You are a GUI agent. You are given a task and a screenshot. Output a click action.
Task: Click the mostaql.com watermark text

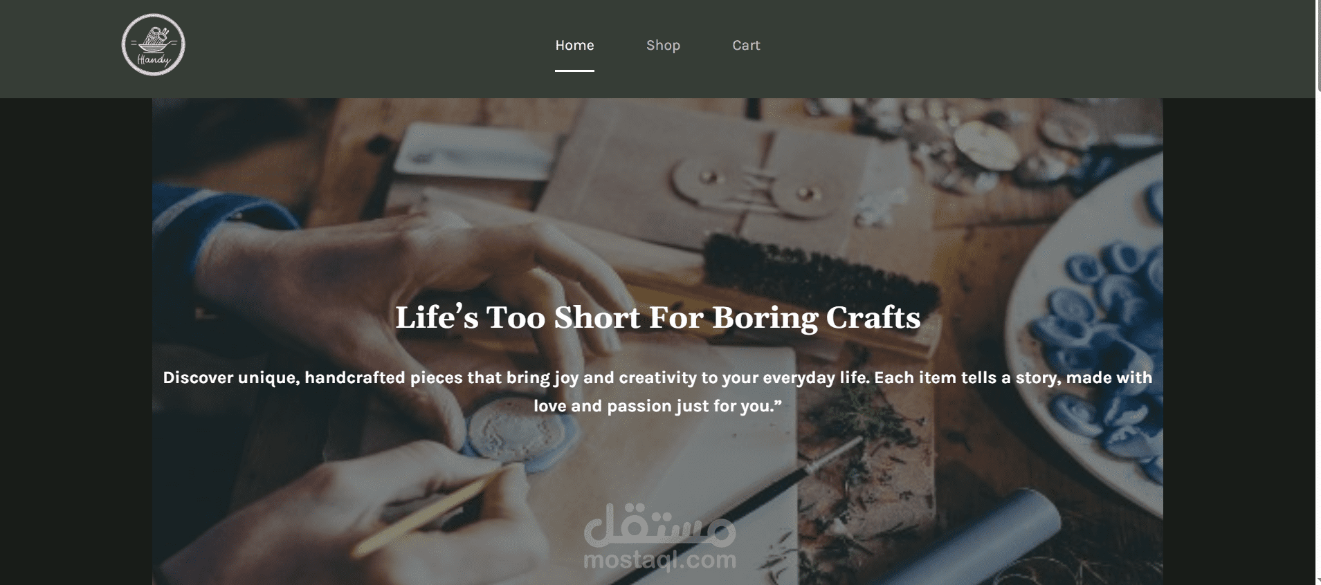click(659, 560)
